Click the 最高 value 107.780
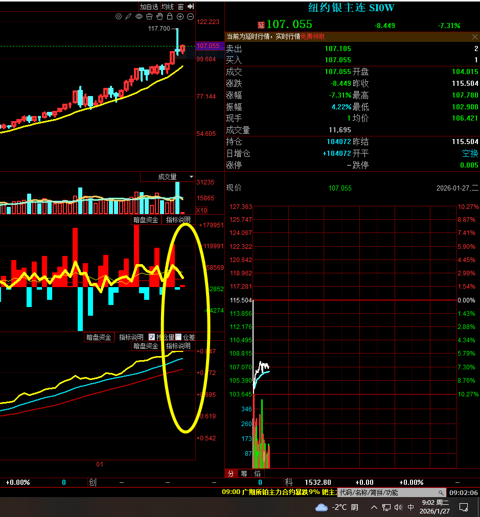Viewport: 480px width, 517px height. click(465, 96)
